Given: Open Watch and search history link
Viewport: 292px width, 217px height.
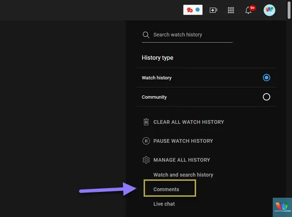Looking at the screenshot, I should click(x=183, y=175).
